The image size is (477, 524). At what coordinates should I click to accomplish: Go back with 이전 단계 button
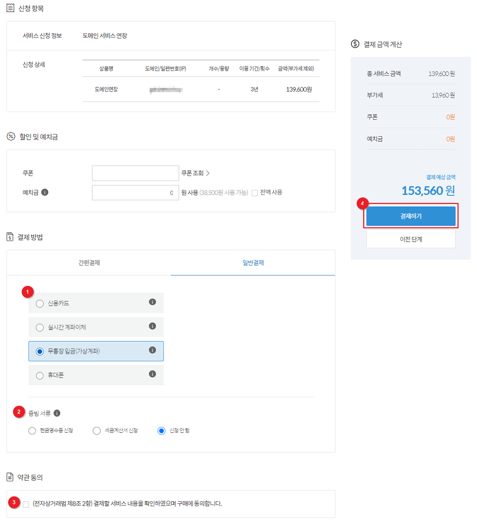coord(411,239)
